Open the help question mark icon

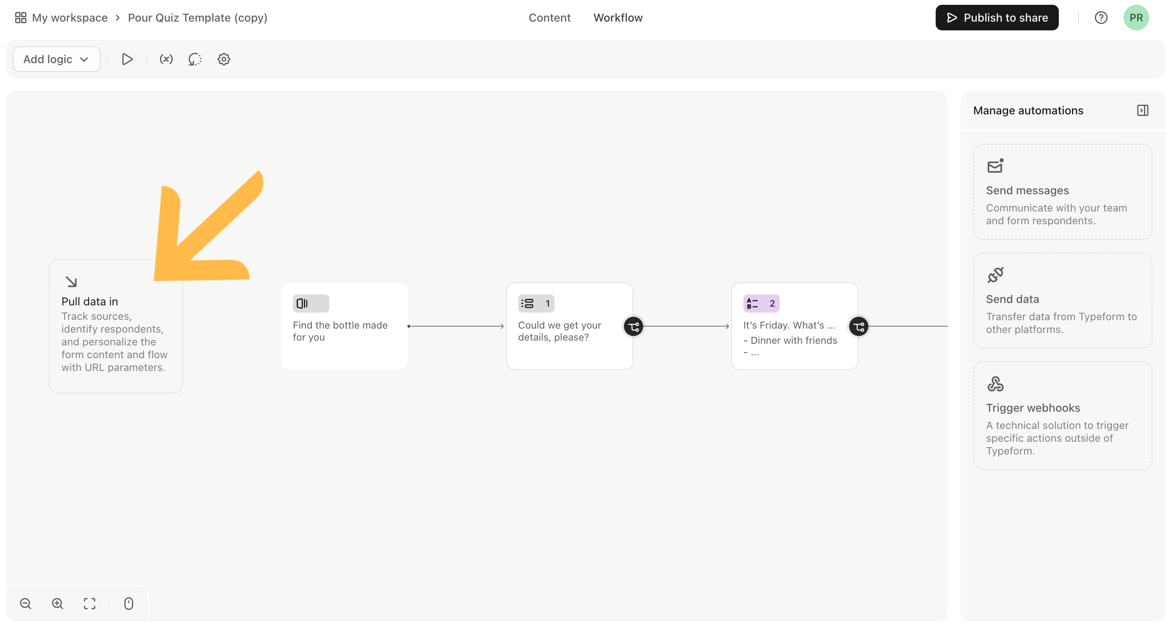[x=1101, y=18]
